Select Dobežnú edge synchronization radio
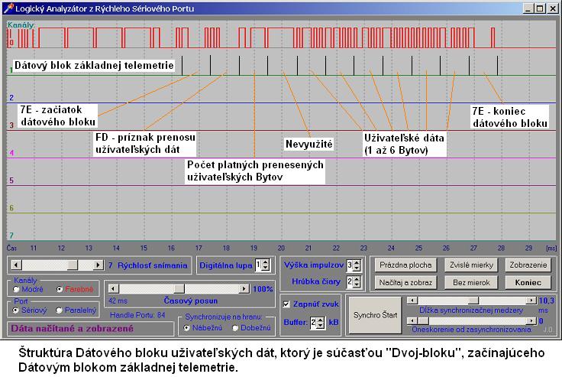Screen dimensions: 562x377 [235, 328]
